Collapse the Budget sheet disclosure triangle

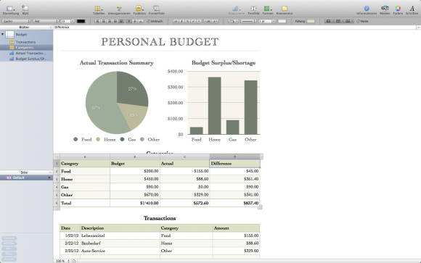tap(3, 34)
